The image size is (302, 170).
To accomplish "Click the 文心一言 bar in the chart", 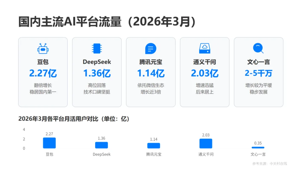I will [258, 148].
